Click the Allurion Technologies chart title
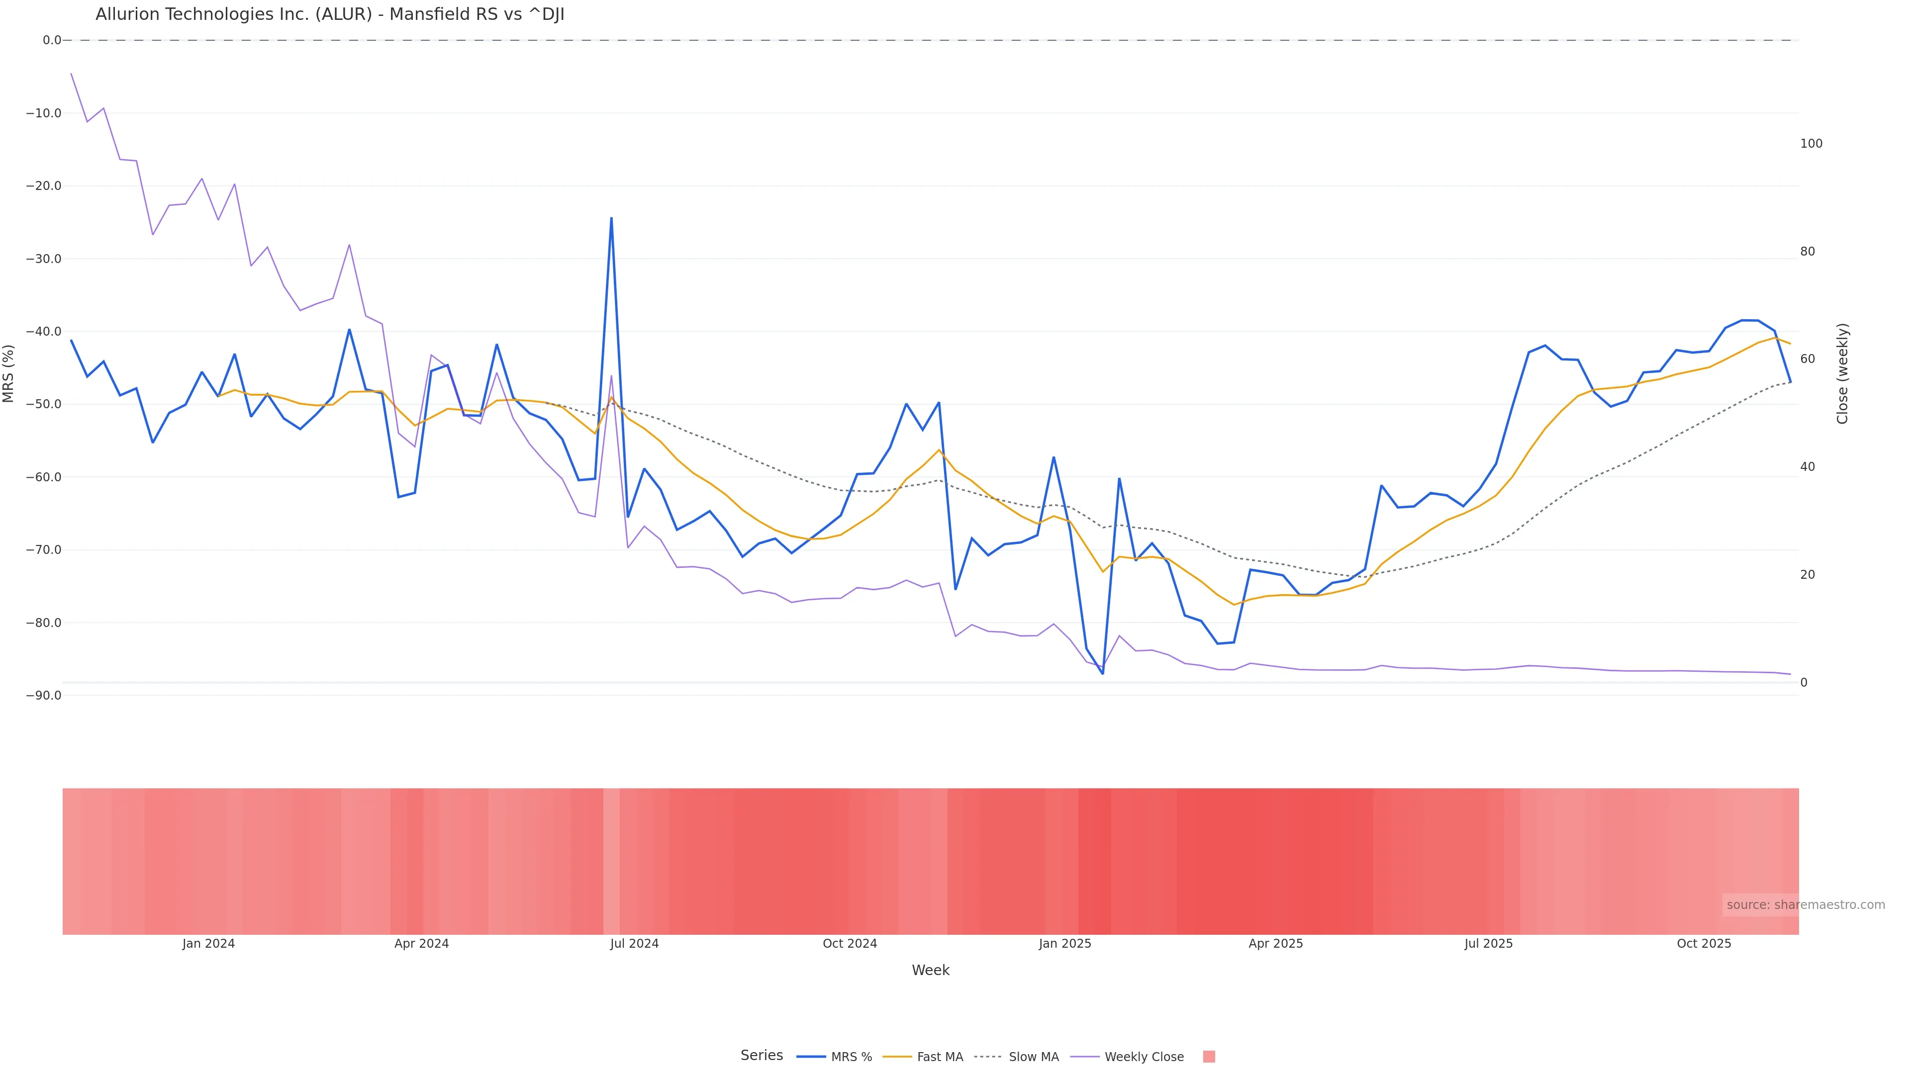This screenshot has height=1074, width=1910. 330,15
